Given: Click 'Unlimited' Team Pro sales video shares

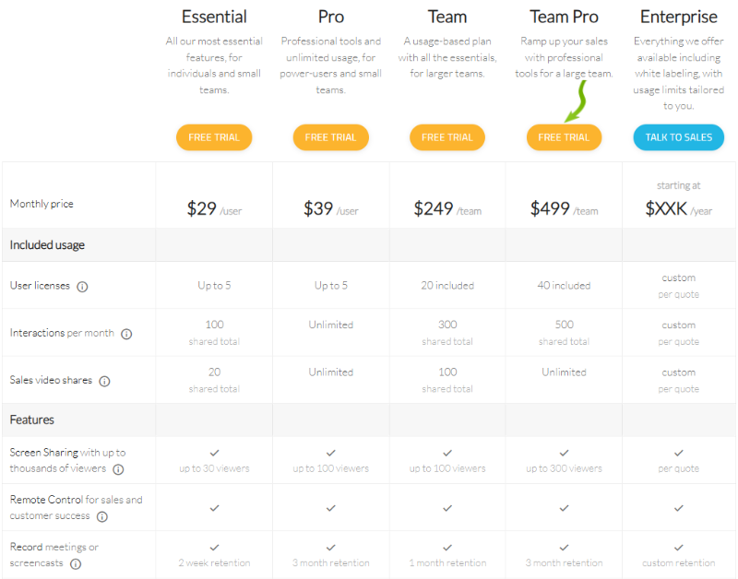Looking at the screenshot, I should (x=564, y=372).
